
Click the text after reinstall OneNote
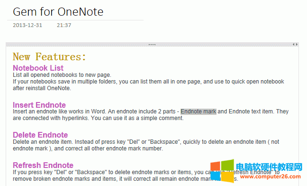pyautogui.click(x=42, y=88)
